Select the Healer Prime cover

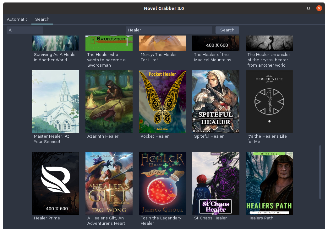point(56,183)
